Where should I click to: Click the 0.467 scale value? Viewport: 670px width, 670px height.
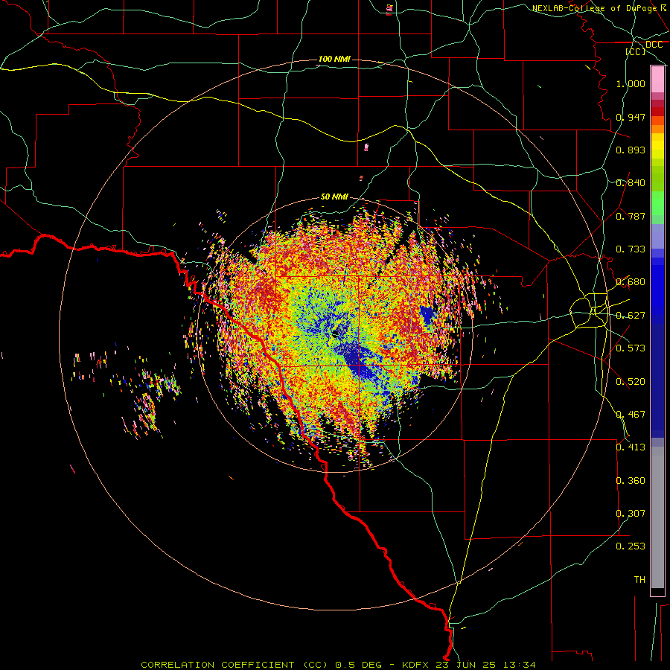[x=631, y=414]
